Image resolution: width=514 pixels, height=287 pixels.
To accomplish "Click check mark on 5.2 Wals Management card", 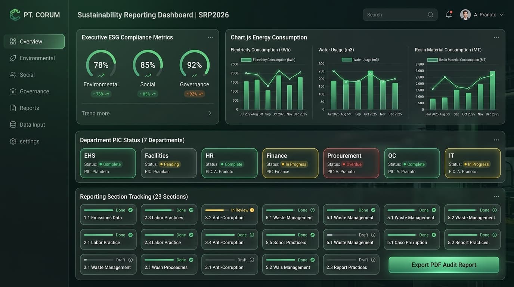I will tap(313, 260).
